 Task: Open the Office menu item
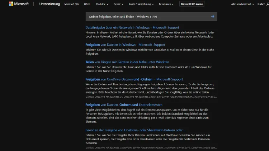(x=87, y=4)
